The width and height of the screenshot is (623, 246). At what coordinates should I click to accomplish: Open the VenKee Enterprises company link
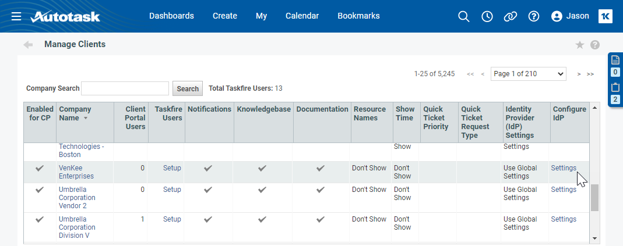76,172
